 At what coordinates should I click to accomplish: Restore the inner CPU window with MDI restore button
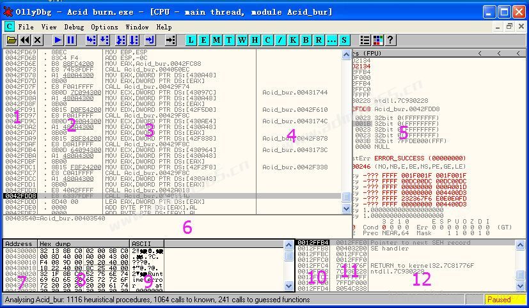tap(509, 27)
